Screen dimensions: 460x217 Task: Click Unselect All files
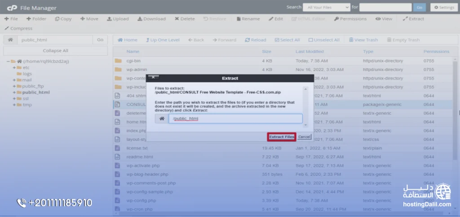coord(324,40)
